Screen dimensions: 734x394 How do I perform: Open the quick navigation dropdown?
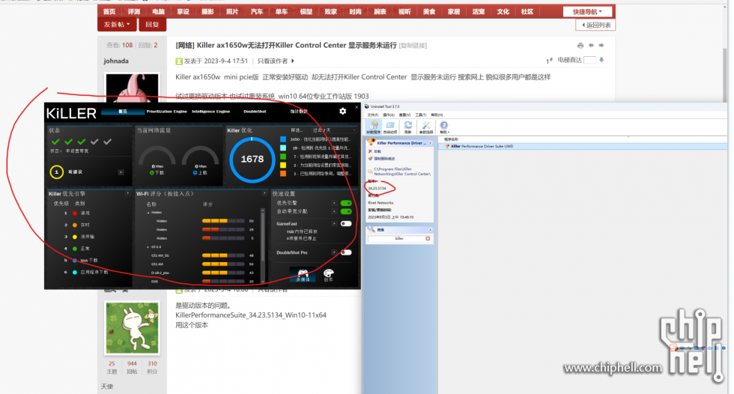[x=589, y=12]
